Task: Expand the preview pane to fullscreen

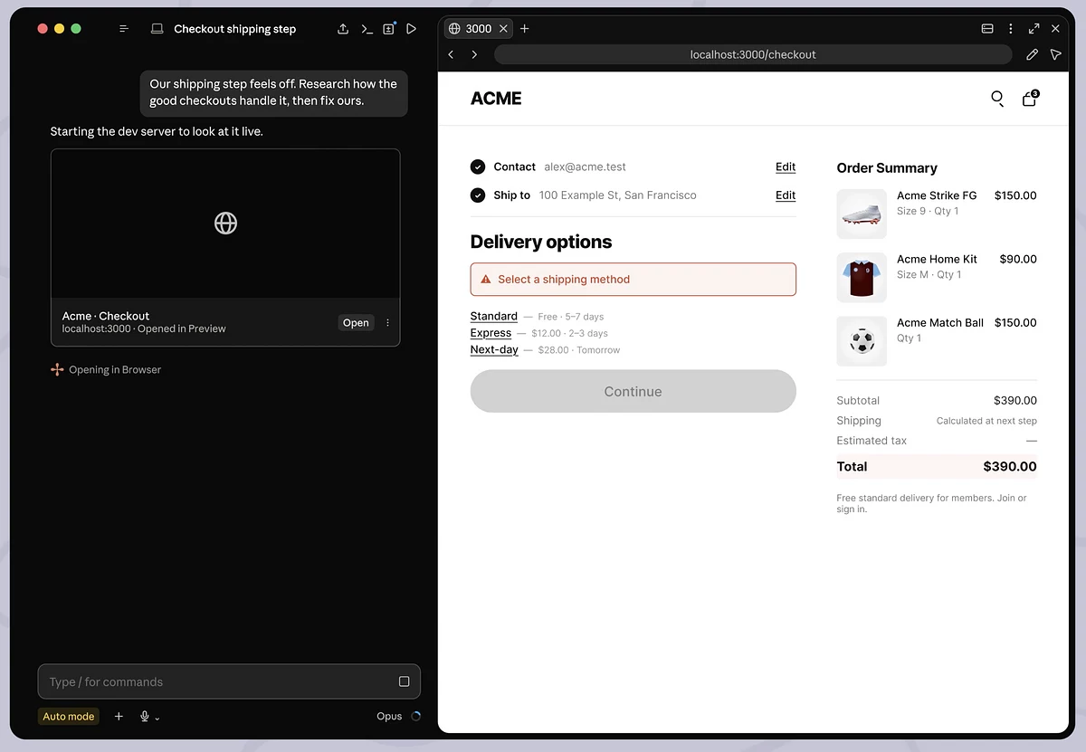Action: coord(1034,29)
